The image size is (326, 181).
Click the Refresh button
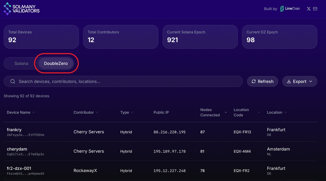click(262, 81)
